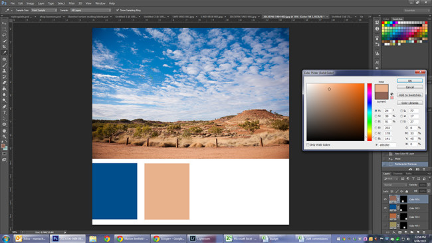Select the Eraser tool

(x=4, y=83)
